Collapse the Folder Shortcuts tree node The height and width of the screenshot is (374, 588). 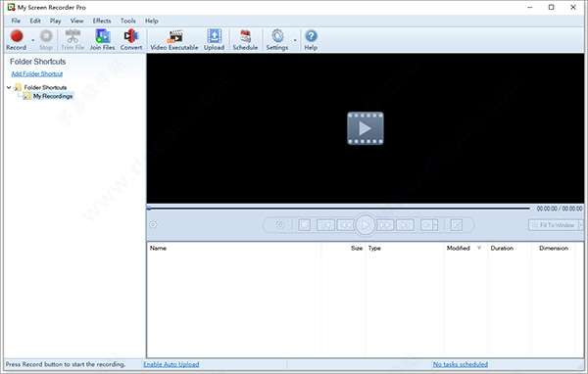(9, 87)
